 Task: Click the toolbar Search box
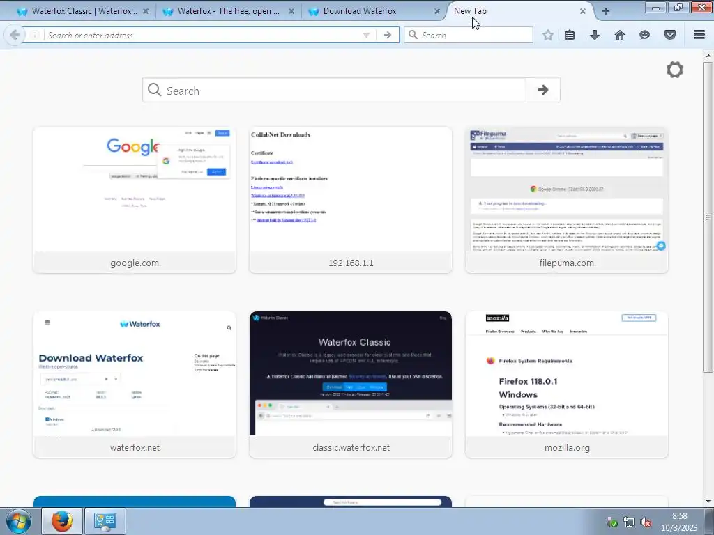pos(469,35)
